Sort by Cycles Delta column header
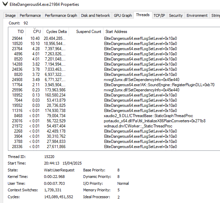 56,32
